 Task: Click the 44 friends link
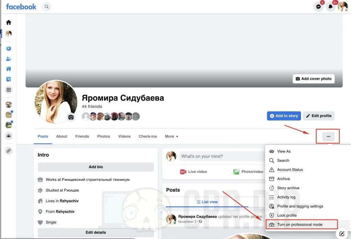coord(92,106)
